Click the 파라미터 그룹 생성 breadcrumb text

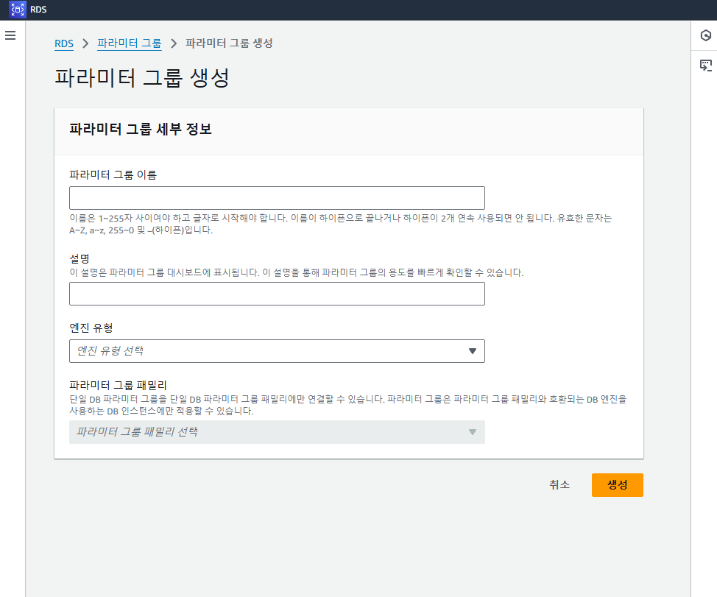click(x=229, y=43)
